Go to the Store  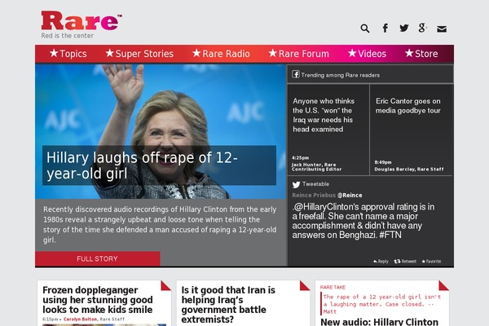pos(421,54)
